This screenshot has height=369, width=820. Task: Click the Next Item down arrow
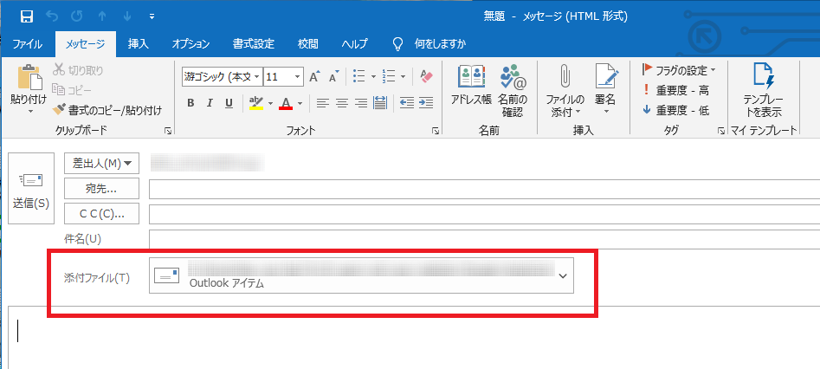pos(127,16)
